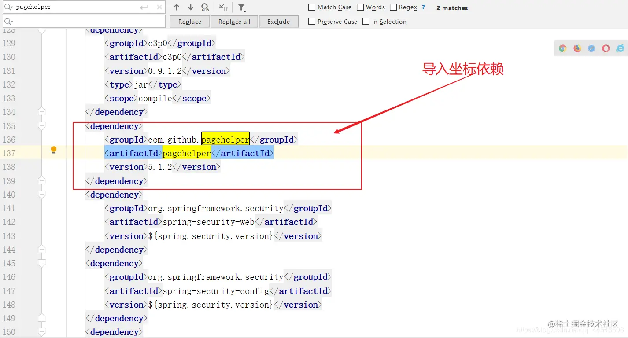Open in Chrome browser icon

pyautogui.click(x=563, y=48)
